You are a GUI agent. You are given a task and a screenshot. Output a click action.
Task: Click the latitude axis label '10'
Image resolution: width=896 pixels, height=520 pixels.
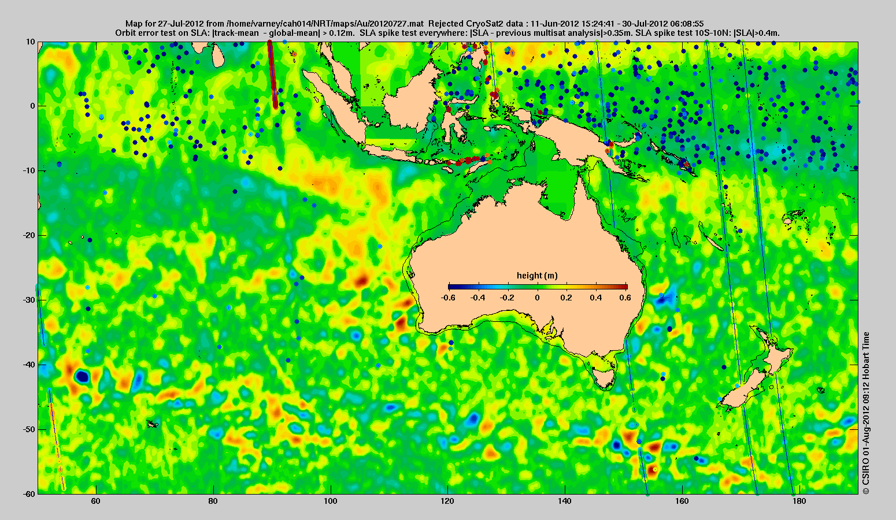pyautogui.click(x=31, y=42)
